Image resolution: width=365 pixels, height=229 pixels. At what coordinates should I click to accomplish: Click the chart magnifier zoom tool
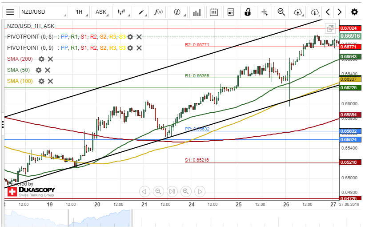281,12
